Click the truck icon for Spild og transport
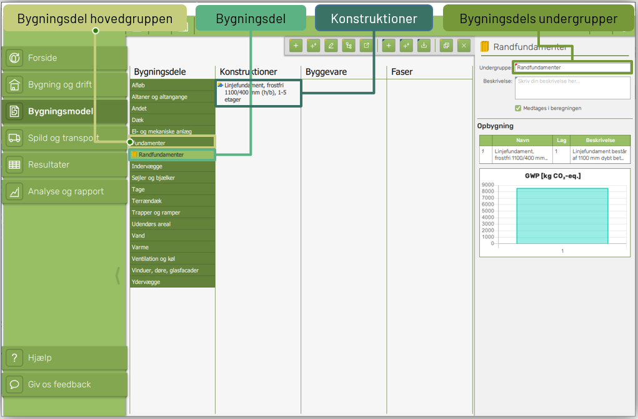Image resolution: width=638 pixels, height=419 pixels. [x=15, y=138]
